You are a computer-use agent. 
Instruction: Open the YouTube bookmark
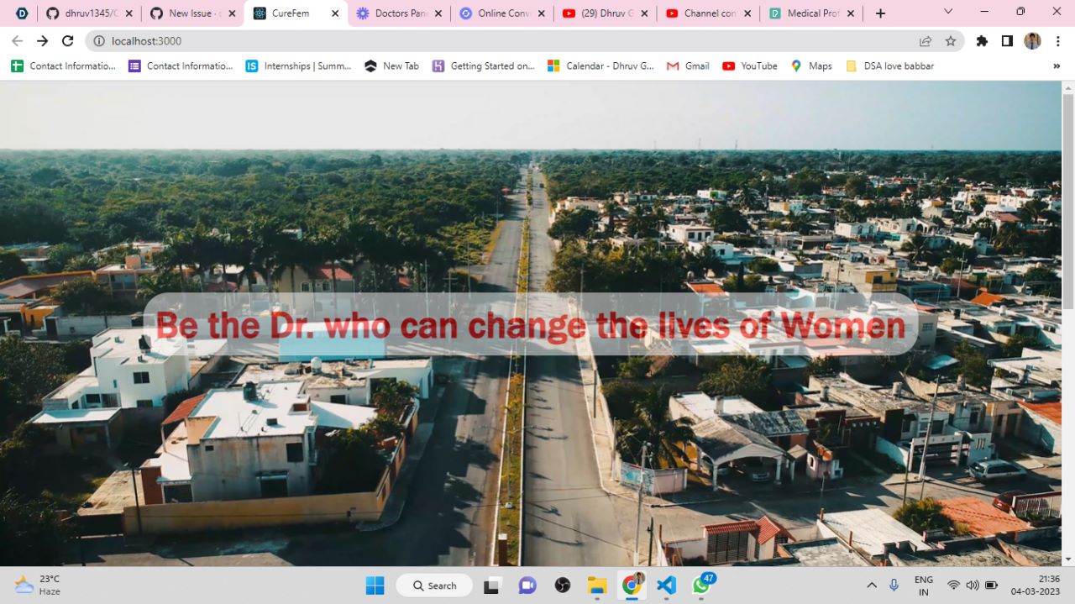click(750, 66)
